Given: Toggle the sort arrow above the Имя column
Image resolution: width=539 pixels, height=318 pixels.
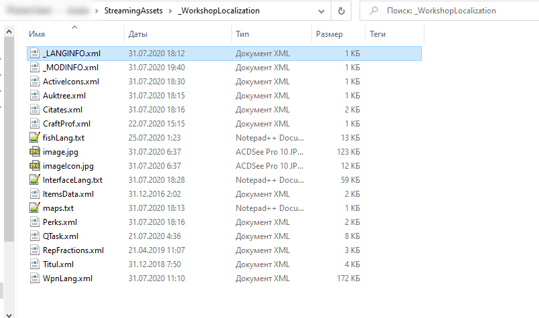Looking at the screenshot, I should click(74, 27).
